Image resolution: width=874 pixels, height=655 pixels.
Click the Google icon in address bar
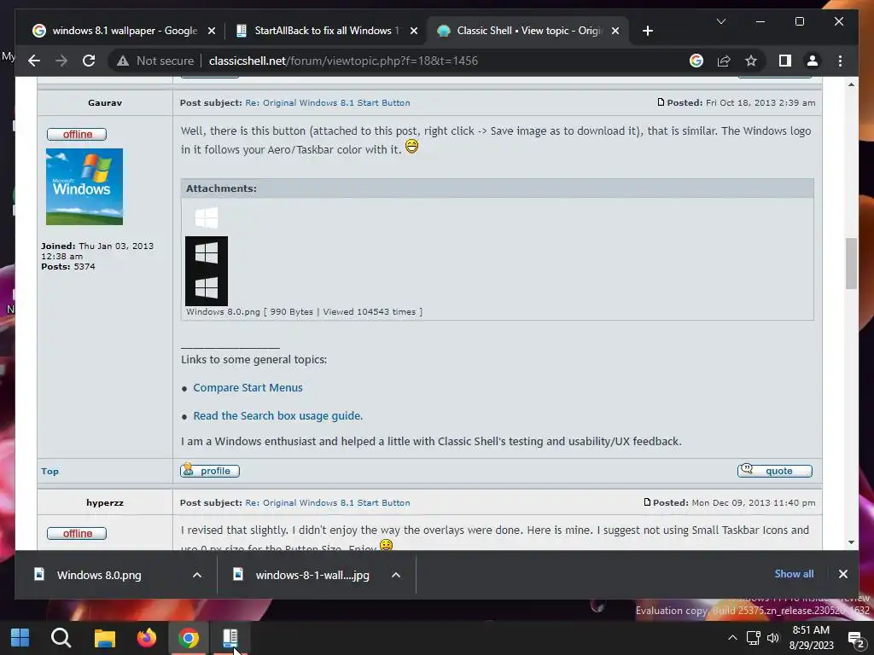pos(696,61)
